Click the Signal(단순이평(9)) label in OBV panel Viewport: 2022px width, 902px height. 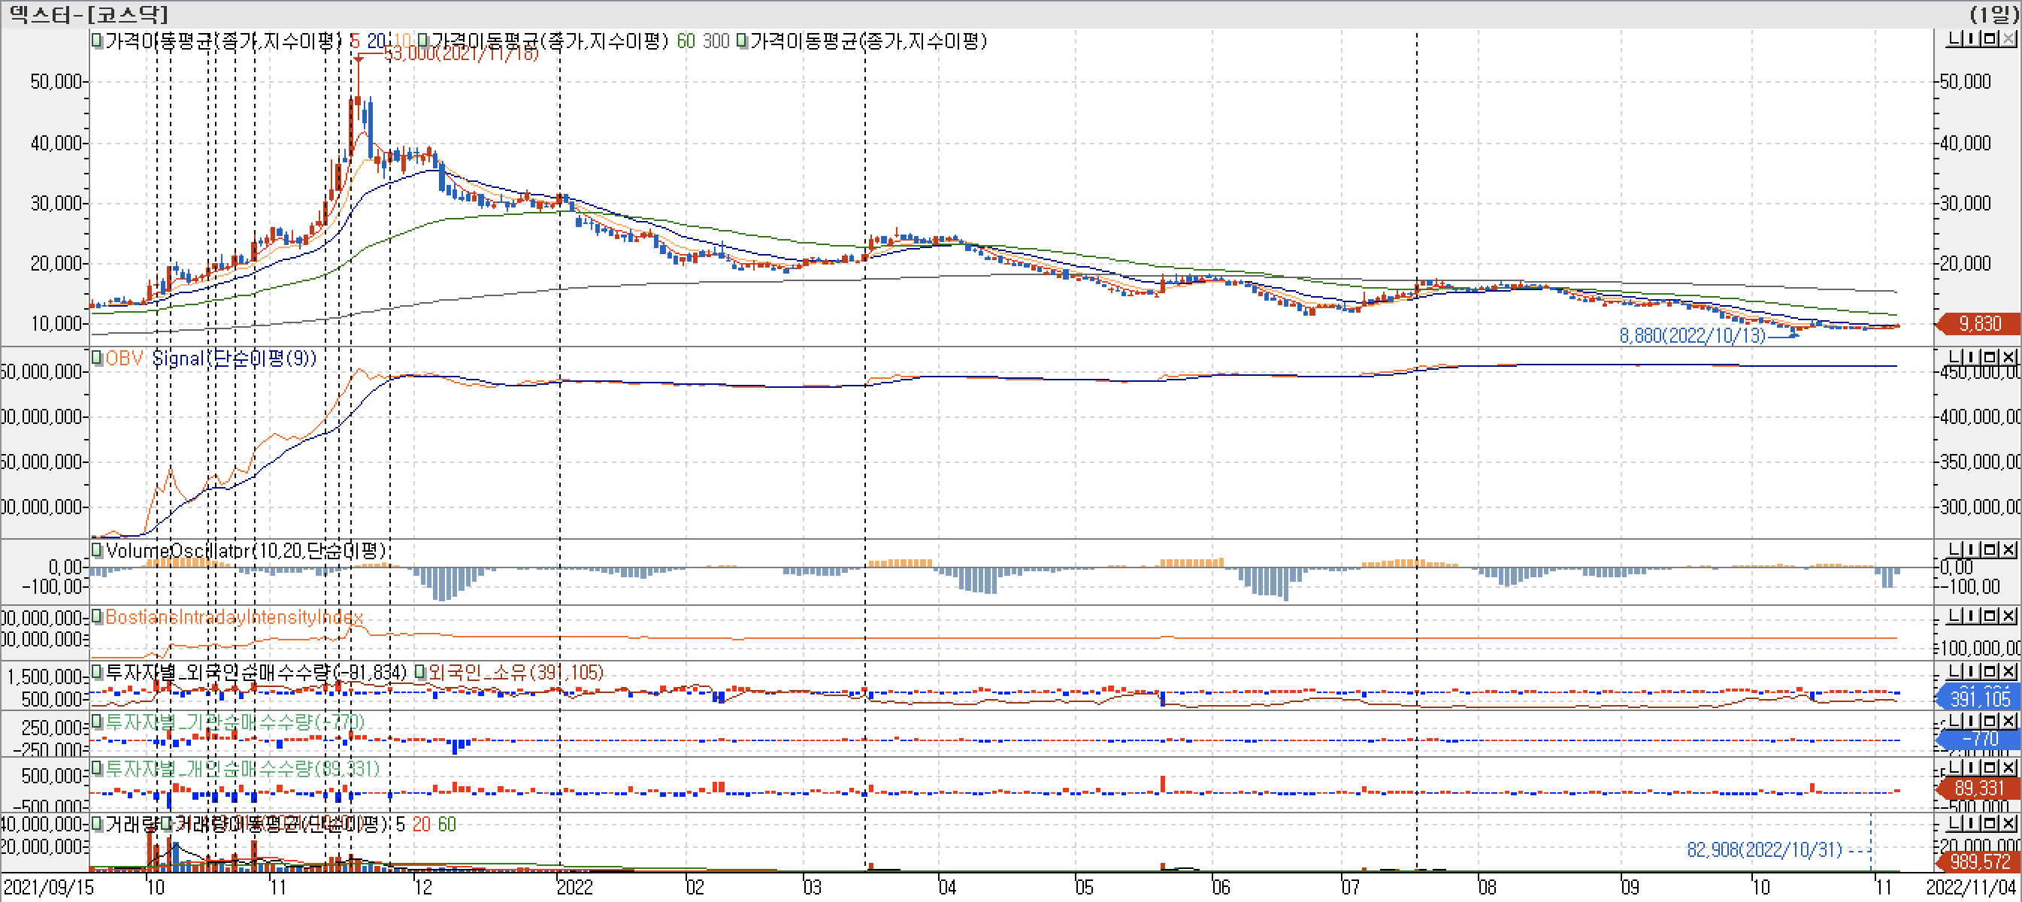[x=234, y=358]
